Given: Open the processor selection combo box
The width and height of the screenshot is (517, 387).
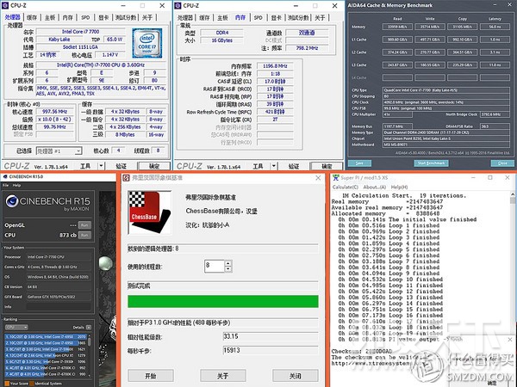Looking at the screenshot, I should pyautogui.click(x=59, y=151).
